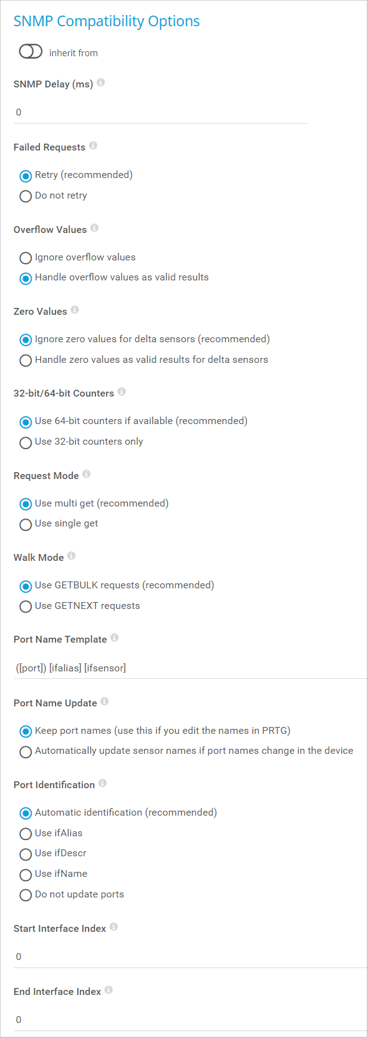This screenshot has height=1038, width=368.
Task: Open the info icon beside SNMP Delay (ms)
Action: point(100,82)
